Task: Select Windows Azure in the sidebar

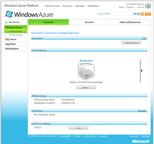Action: [16, 27]
